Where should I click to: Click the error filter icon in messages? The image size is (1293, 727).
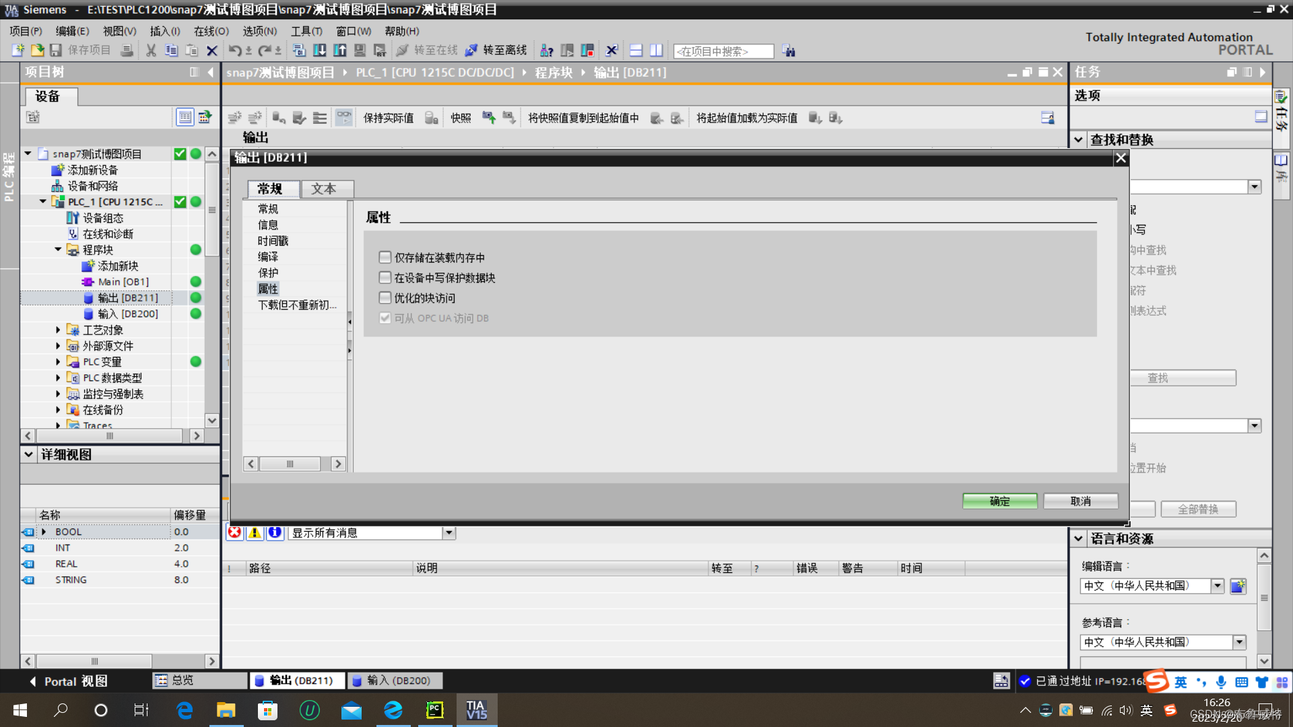pyautogui.click(x=234, y=532)
